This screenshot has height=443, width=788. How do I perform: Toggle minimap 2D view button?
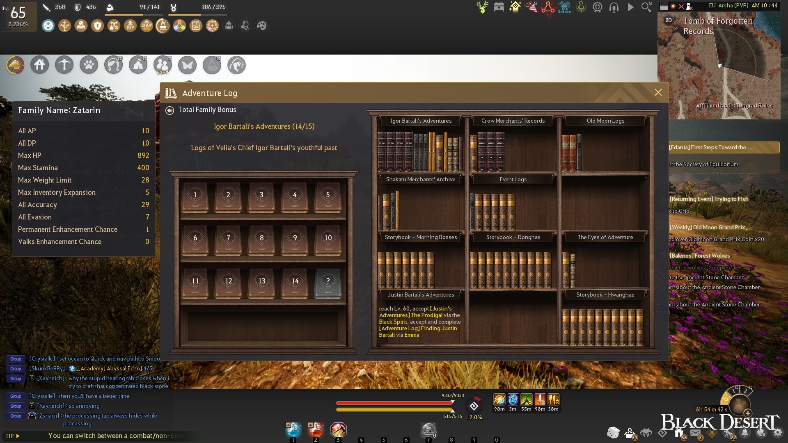(669, 20)
